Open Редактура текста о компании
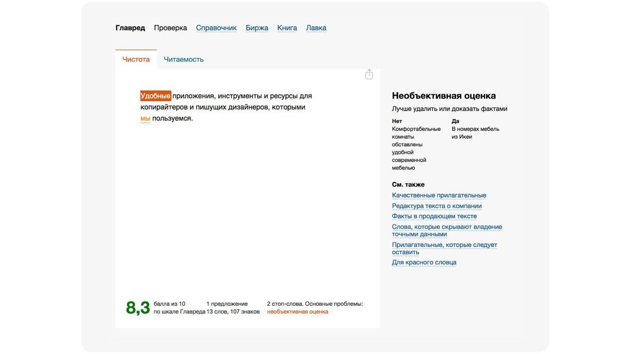Screen dimensions: 630x354 [437, 206]
